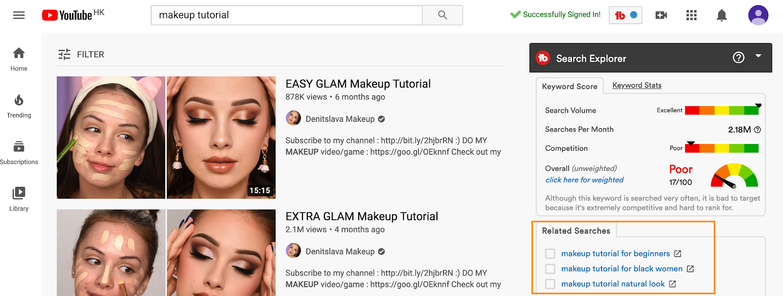Screen dimensions: 783x296
Task: Open the notifications bell
Action: [x=721, y=15]
